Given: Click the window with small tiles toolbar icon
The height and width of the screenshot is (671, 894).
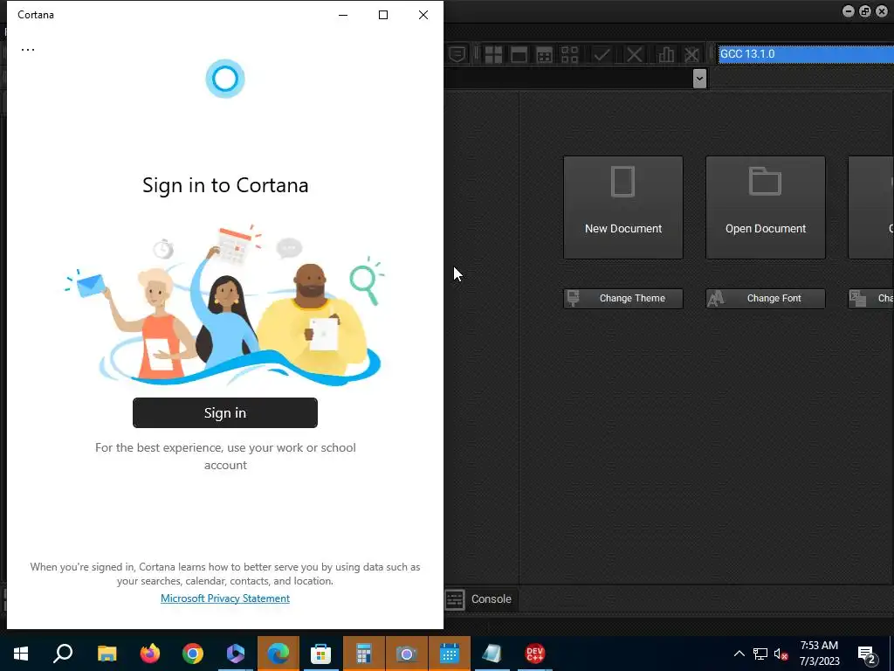Looking at the screenshot, I should click(545, 55).
